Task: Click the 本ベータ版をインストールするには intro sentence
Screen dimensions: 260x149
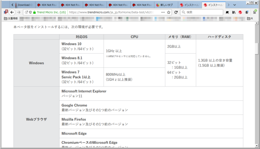Action: [x=58, y=27]
